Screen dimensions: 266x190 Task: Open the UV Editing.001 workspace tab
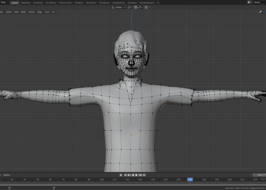click(147, 3)
